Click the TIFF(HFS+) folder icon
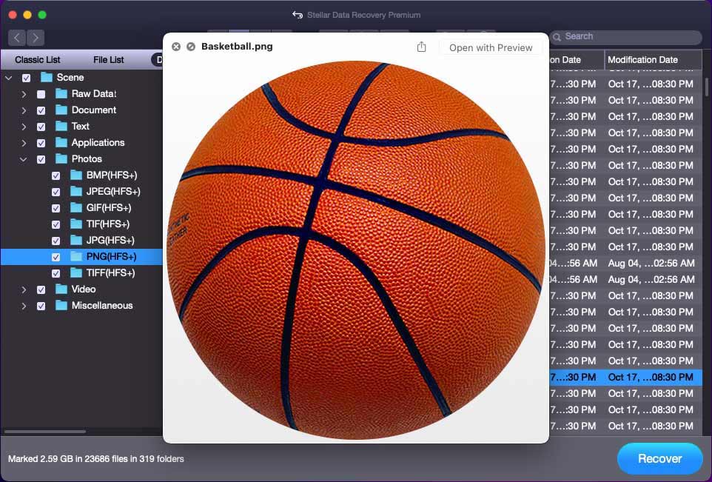Viewport: 712px width, 482px height. pos(76,273)
